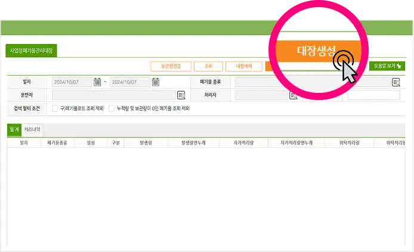Click the start date field 2024/10/07
Viewport: 414px width, 252px height.
72,82
